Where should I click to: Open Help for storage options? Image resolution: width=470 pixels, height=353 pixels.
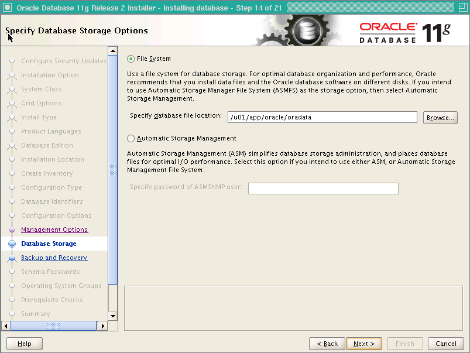[x=24, y=344]
